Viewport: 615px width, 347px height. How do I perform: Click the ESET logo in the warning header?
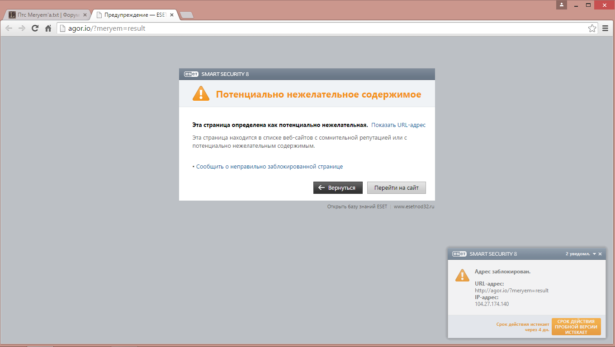[x=191, y=74]
